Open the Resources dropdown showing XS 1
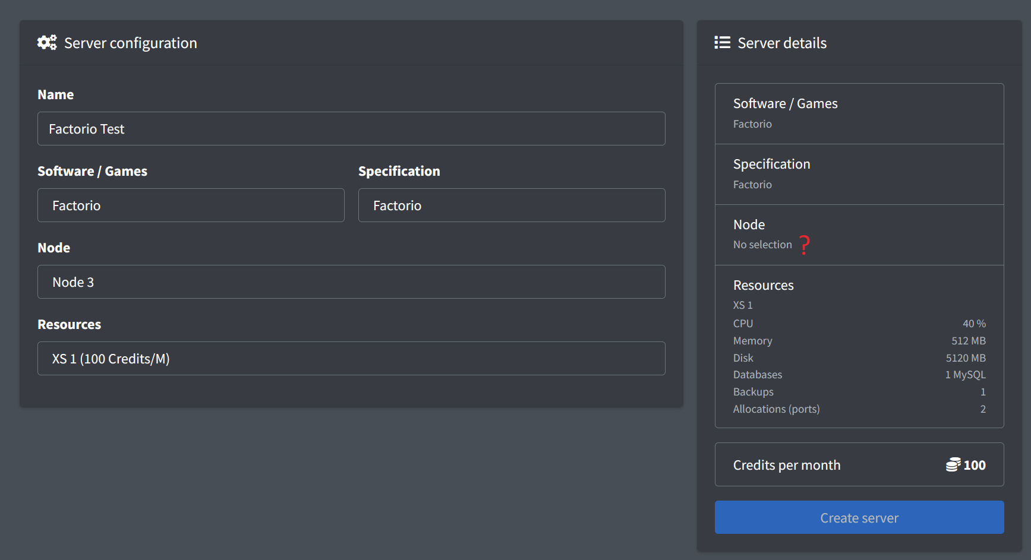1031x560 pixels. [x=351, y=358]
